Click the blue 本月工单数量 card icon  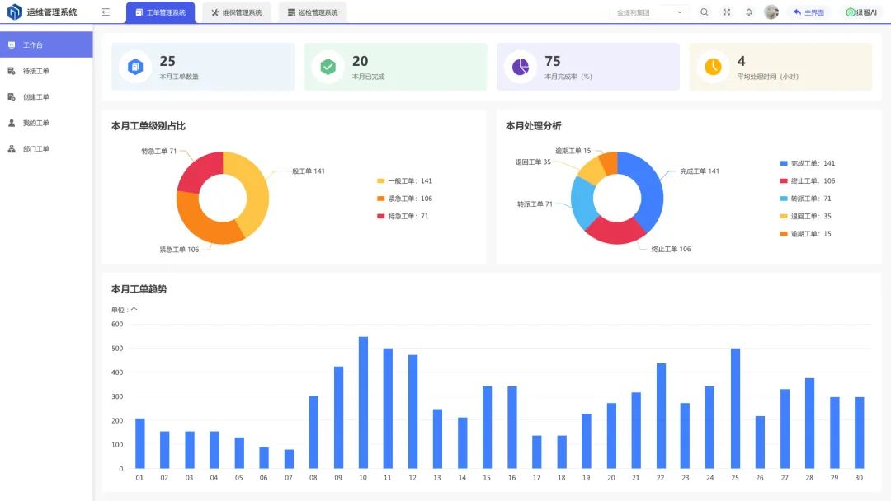(x=135, y=67)
